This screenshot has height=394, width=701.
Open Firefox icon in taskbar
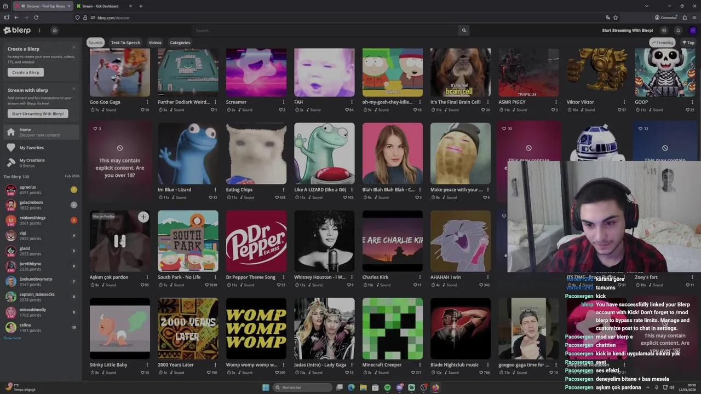[x=435, y=387]
